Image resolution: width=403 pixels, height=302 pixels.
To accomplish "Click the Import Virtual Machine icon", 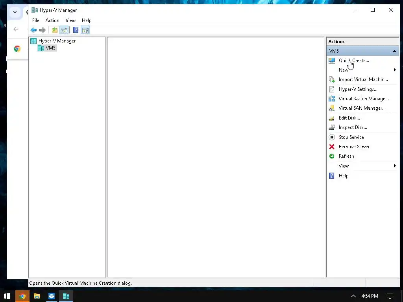I will point(332,79).
